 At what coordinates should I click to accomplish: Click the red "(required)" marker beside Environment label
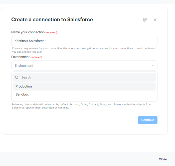[36, 57]
